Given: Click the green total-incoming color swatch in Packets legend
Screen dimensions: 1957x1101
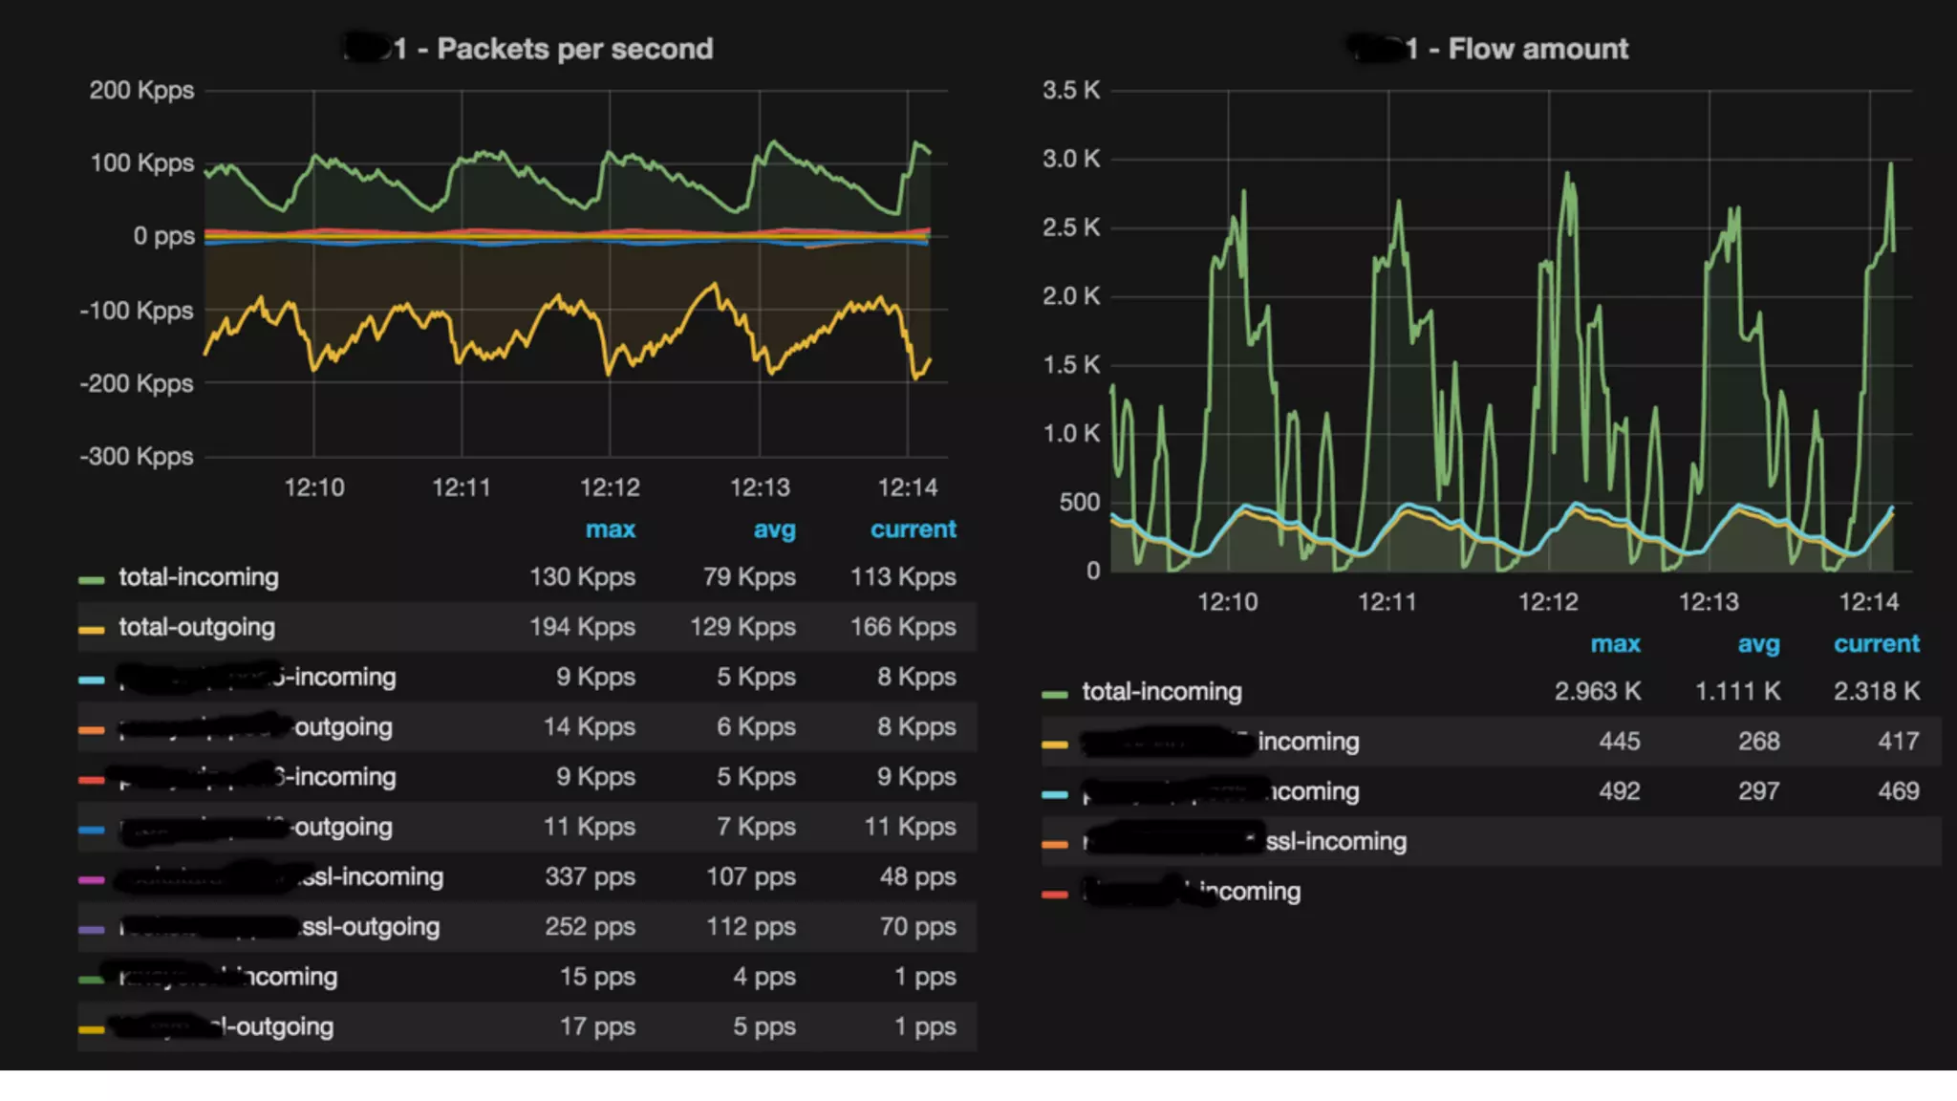Looking at the screenshot, I should [x=92, y=579].
